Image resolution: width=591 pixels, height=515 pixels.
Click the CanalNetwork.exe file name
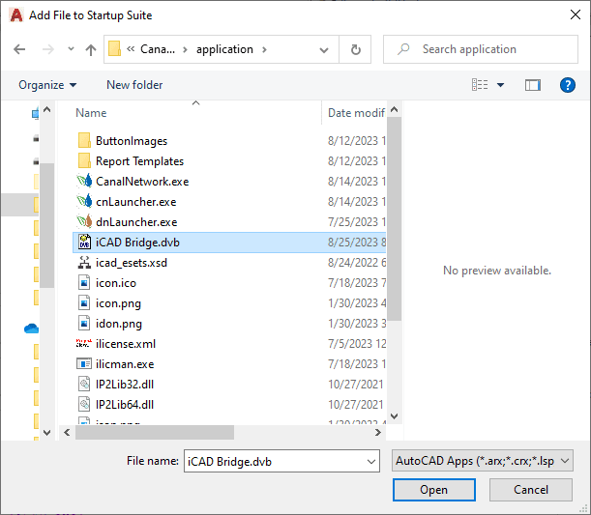142,182
